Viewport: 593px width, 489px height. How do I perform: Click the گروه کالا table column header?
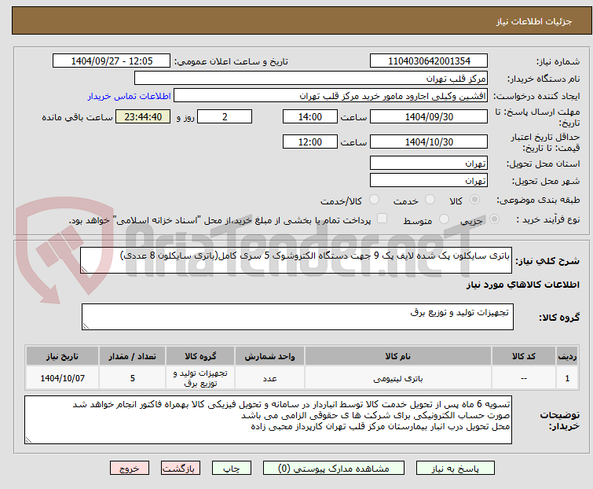coord(200,356)
